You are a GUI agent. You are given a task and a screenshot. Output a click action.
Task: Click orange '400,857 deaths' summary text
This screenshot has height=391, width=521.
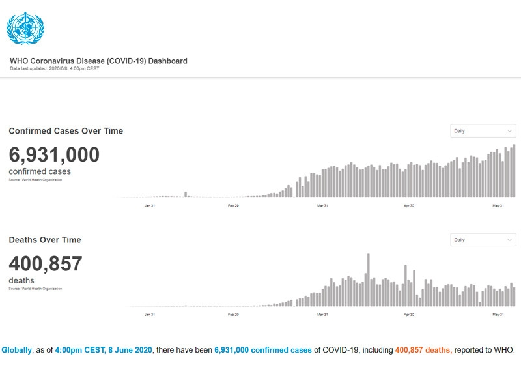(423, 350)
